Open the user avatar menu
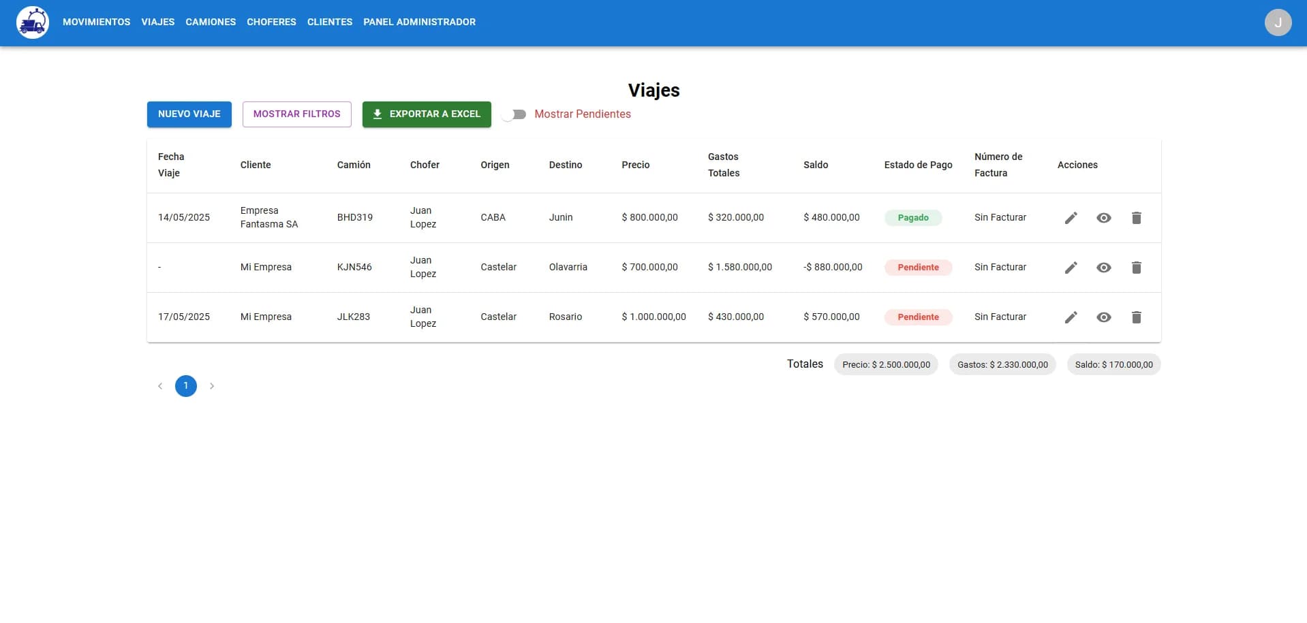This screenshot has height=623, width=1307. (x=1278, y=22)
